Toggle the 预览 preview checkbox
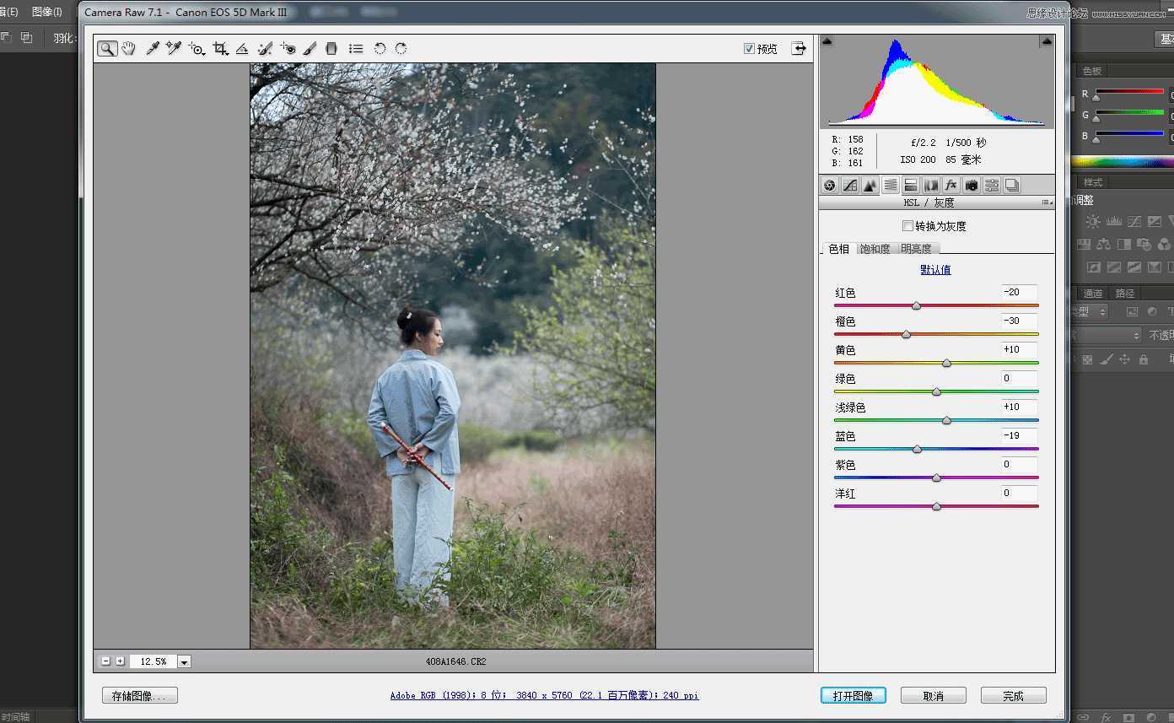 [750, 48]
